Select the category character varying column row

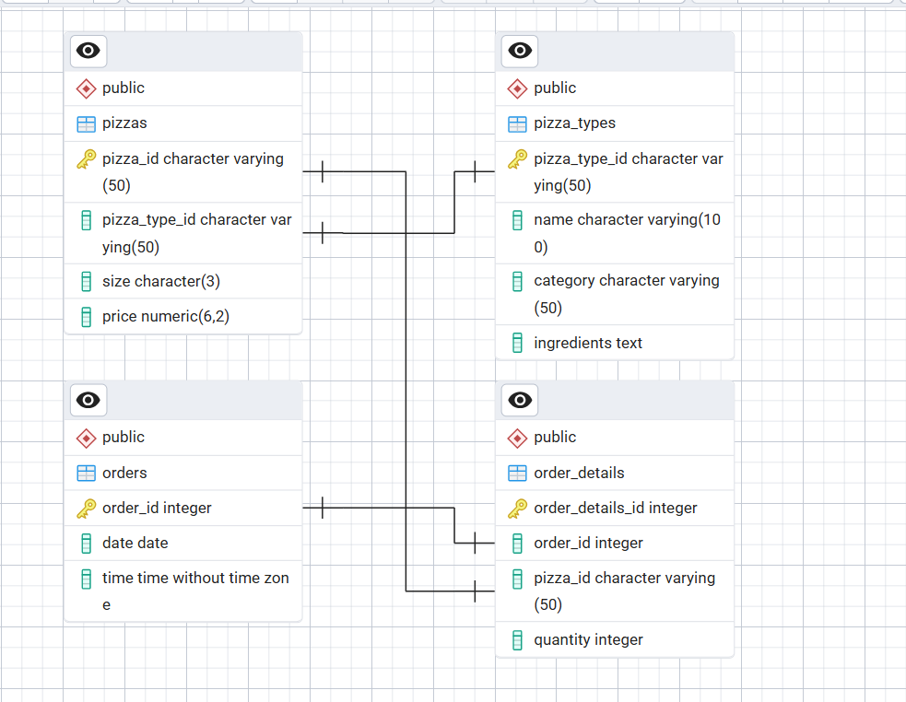[615, 294]
